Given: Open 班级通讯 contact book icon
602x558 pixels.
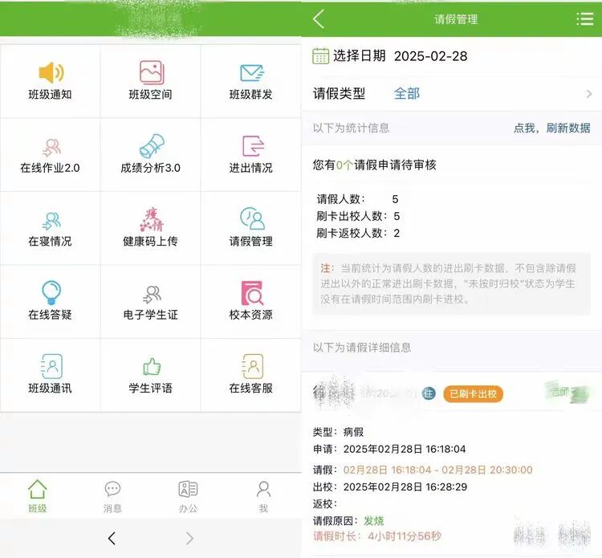Looking at the screenshot, I should coord(51,366).
